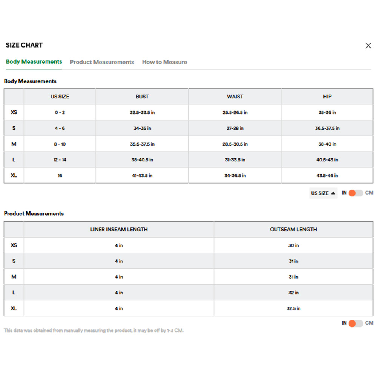
Task: Select the Body Measurements tab
Action: coord(34,61)
